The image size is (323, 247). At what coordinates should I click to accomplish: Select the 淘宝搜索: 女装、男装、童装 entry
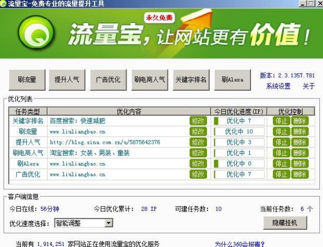(89, 153)
